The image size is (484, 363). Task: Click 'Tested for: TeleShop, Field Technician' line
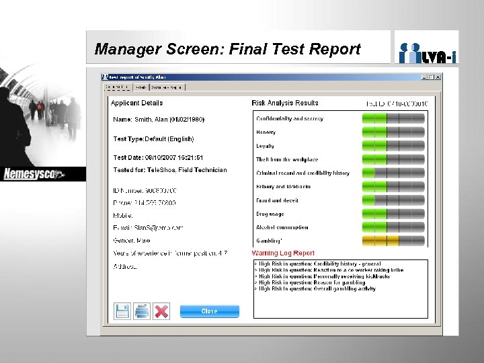[170, 170]
